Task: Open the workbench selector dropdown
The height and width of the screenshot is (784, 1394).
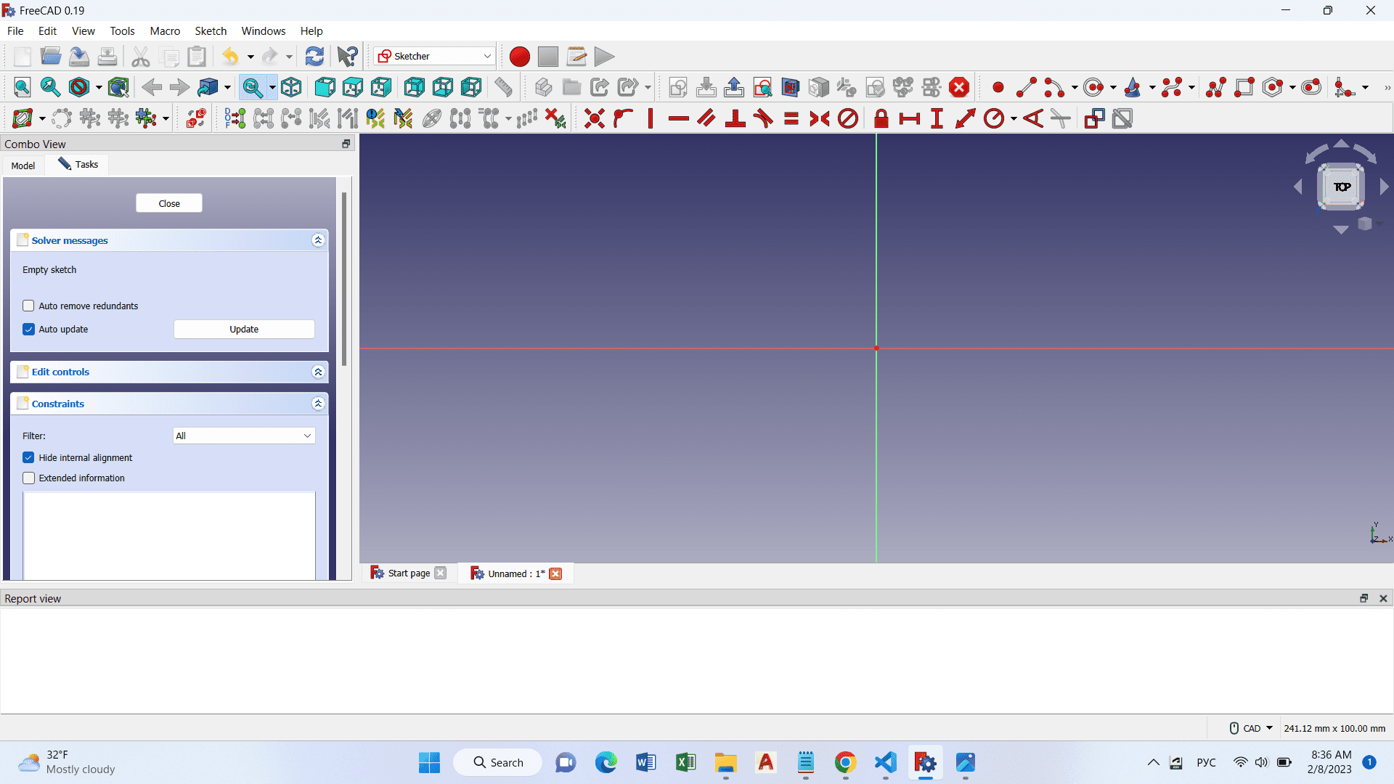Action: click(486, 56)
